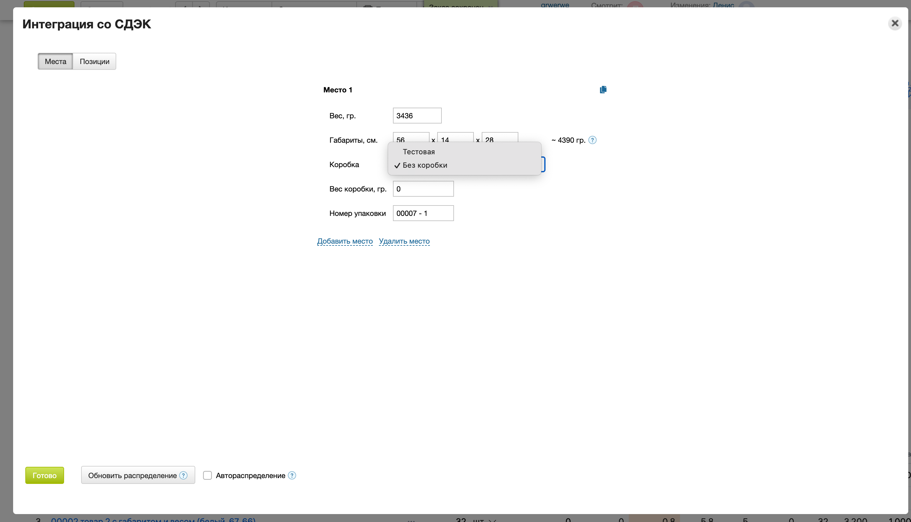Click the Добавить место link
Screen dimensions: 911x522
pos(345,241)
